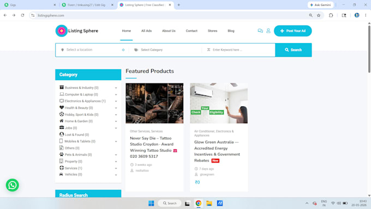This screenshot has height=209, width=371.
Task: Bookmark this page with the star icon
Action: coord(319,15)
